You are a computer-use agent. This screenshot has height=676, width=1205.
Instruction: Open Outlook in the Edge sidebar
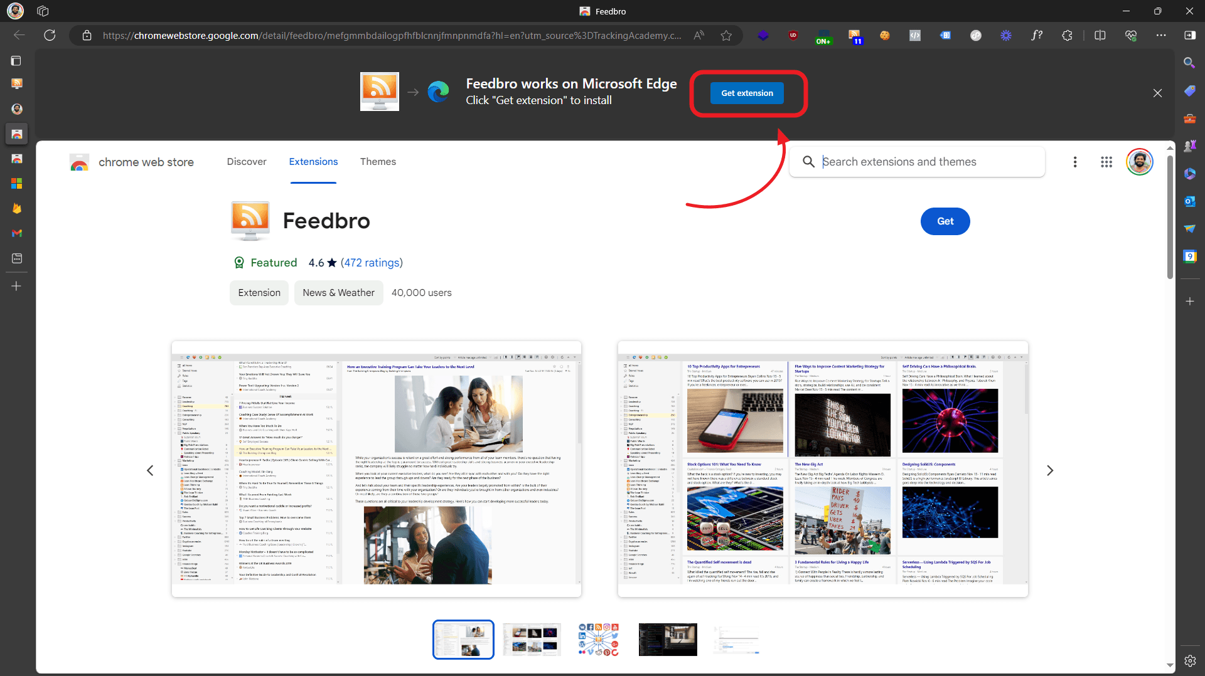(x=1189, y=201)
